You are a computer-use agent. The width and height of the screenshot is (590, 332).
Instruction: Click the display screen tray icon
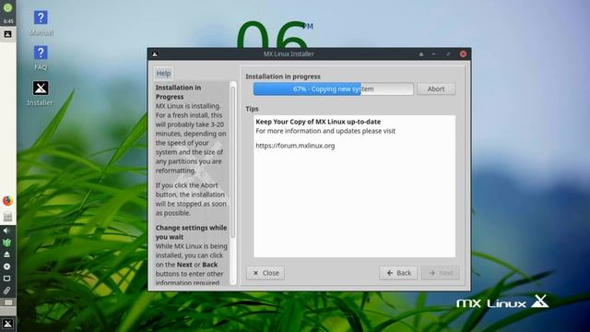click(x=6, y=279)
